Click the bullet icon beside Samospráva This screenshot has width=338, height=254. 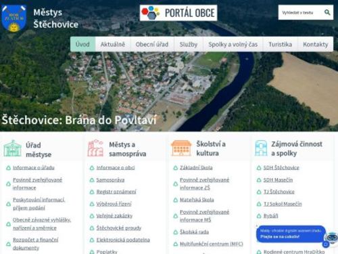click(x=92, y=180)
